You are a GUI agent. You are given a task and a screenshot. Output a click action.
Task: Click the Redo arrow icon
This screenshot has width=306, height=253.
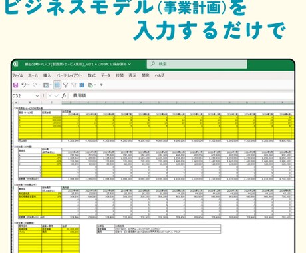point(35,85)
